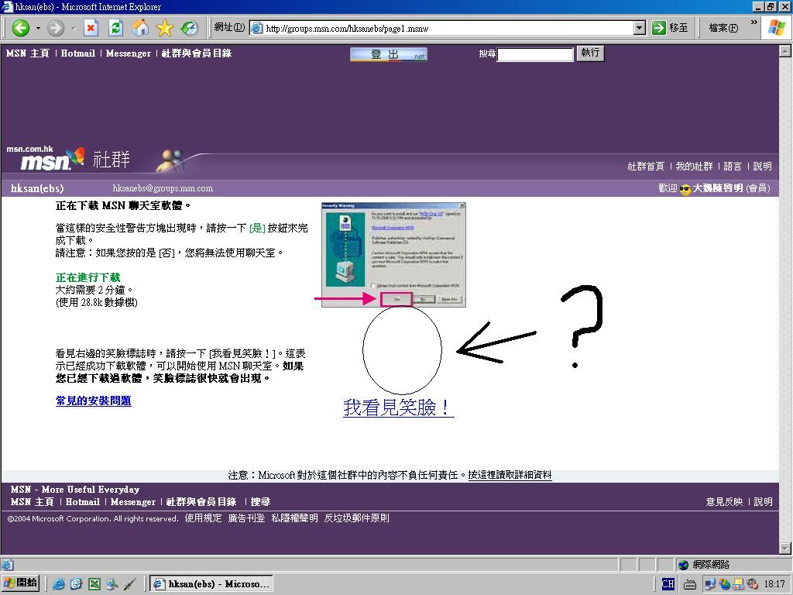This screenshot has width=793, height=595.
Task: Open the sword icon in Quick Launch
Action: 129,584
